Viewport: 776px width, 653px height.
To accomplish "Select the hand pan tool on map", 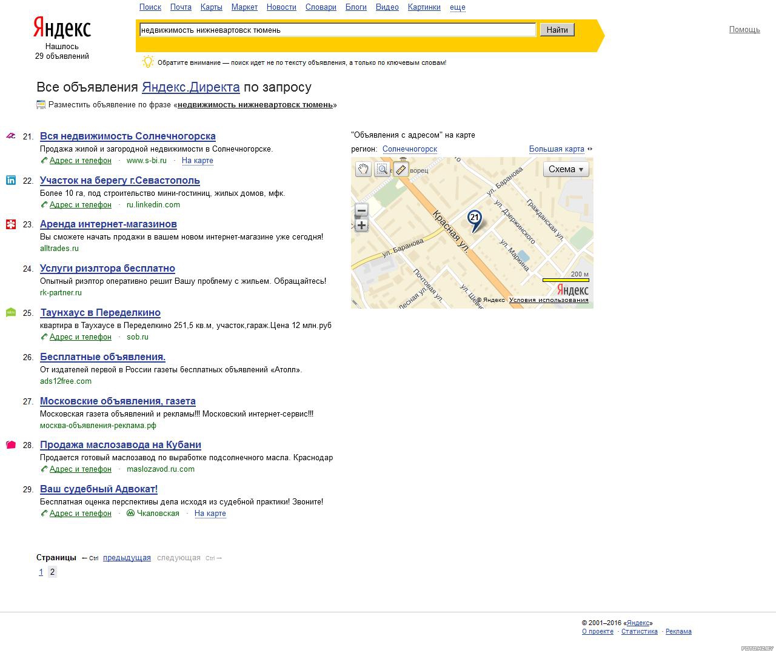I will (x=363, y=169).
